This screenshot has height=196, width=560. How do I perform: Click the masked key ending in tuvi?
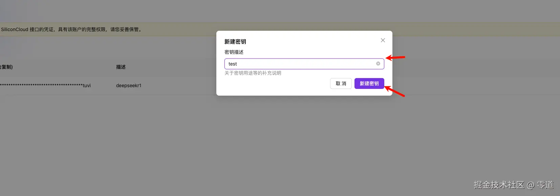click(x=45, y=85)
